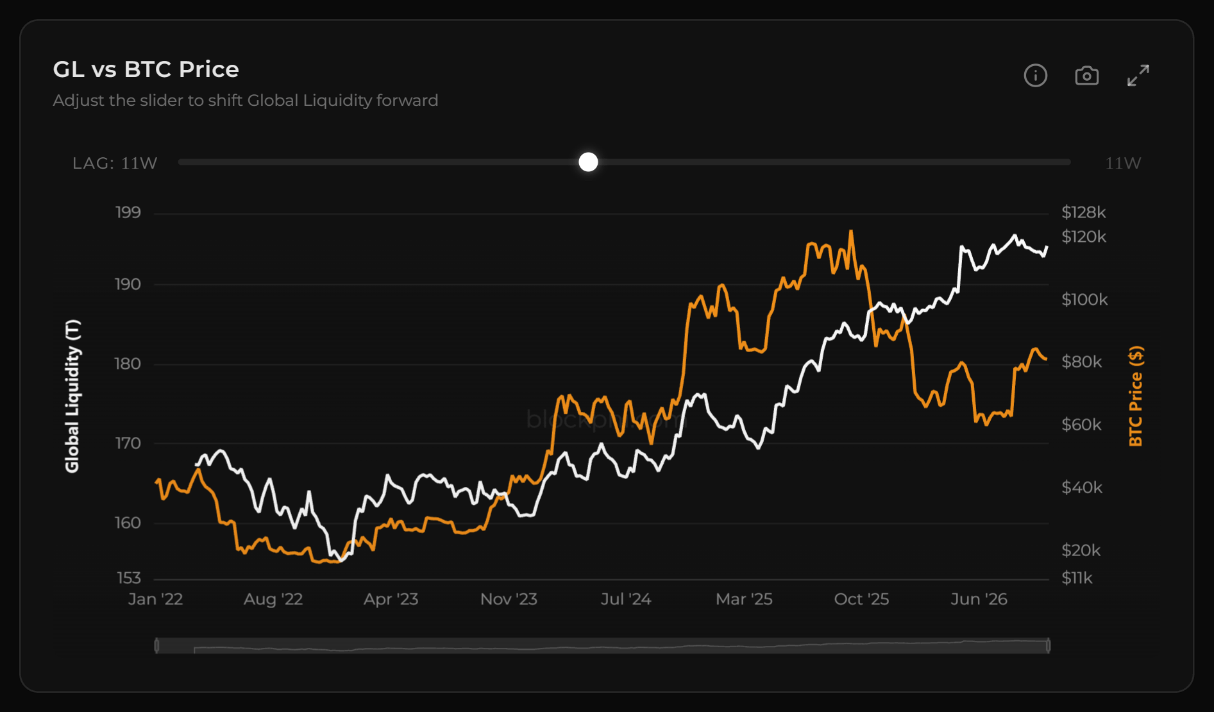Image resolution: width=1214 pixels, height=712 pixels.
Task: Click the lag slider white handle
Action: [588, 162]
